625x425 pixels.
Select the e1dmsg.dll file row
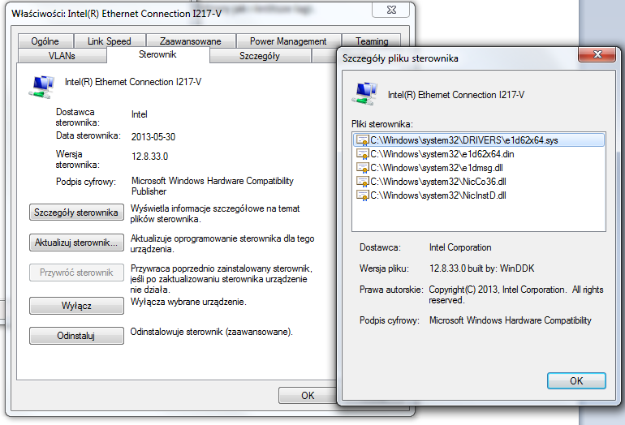pyautogui.click(x=478, y=168)
